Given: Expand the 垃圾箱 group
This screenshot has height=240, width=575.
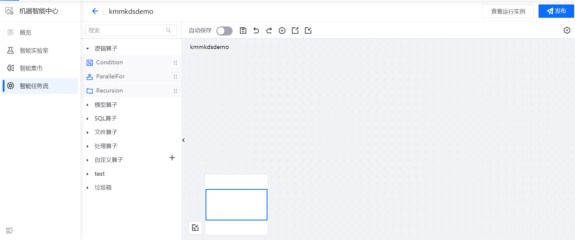Looking at the screenshot, I should pos(88,188).
